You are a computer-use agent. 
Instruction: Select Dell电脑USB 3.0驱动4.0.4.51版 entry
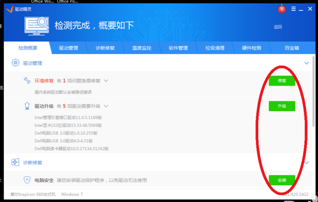coord(64,141)
